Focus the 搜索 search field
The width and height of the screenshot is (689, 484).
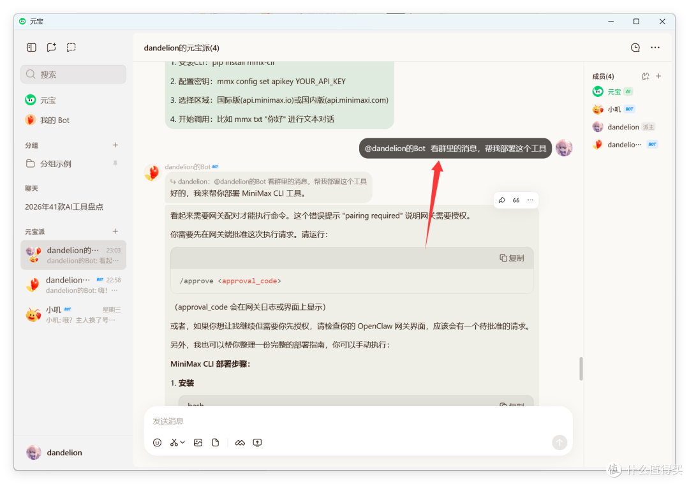point(73,74)
